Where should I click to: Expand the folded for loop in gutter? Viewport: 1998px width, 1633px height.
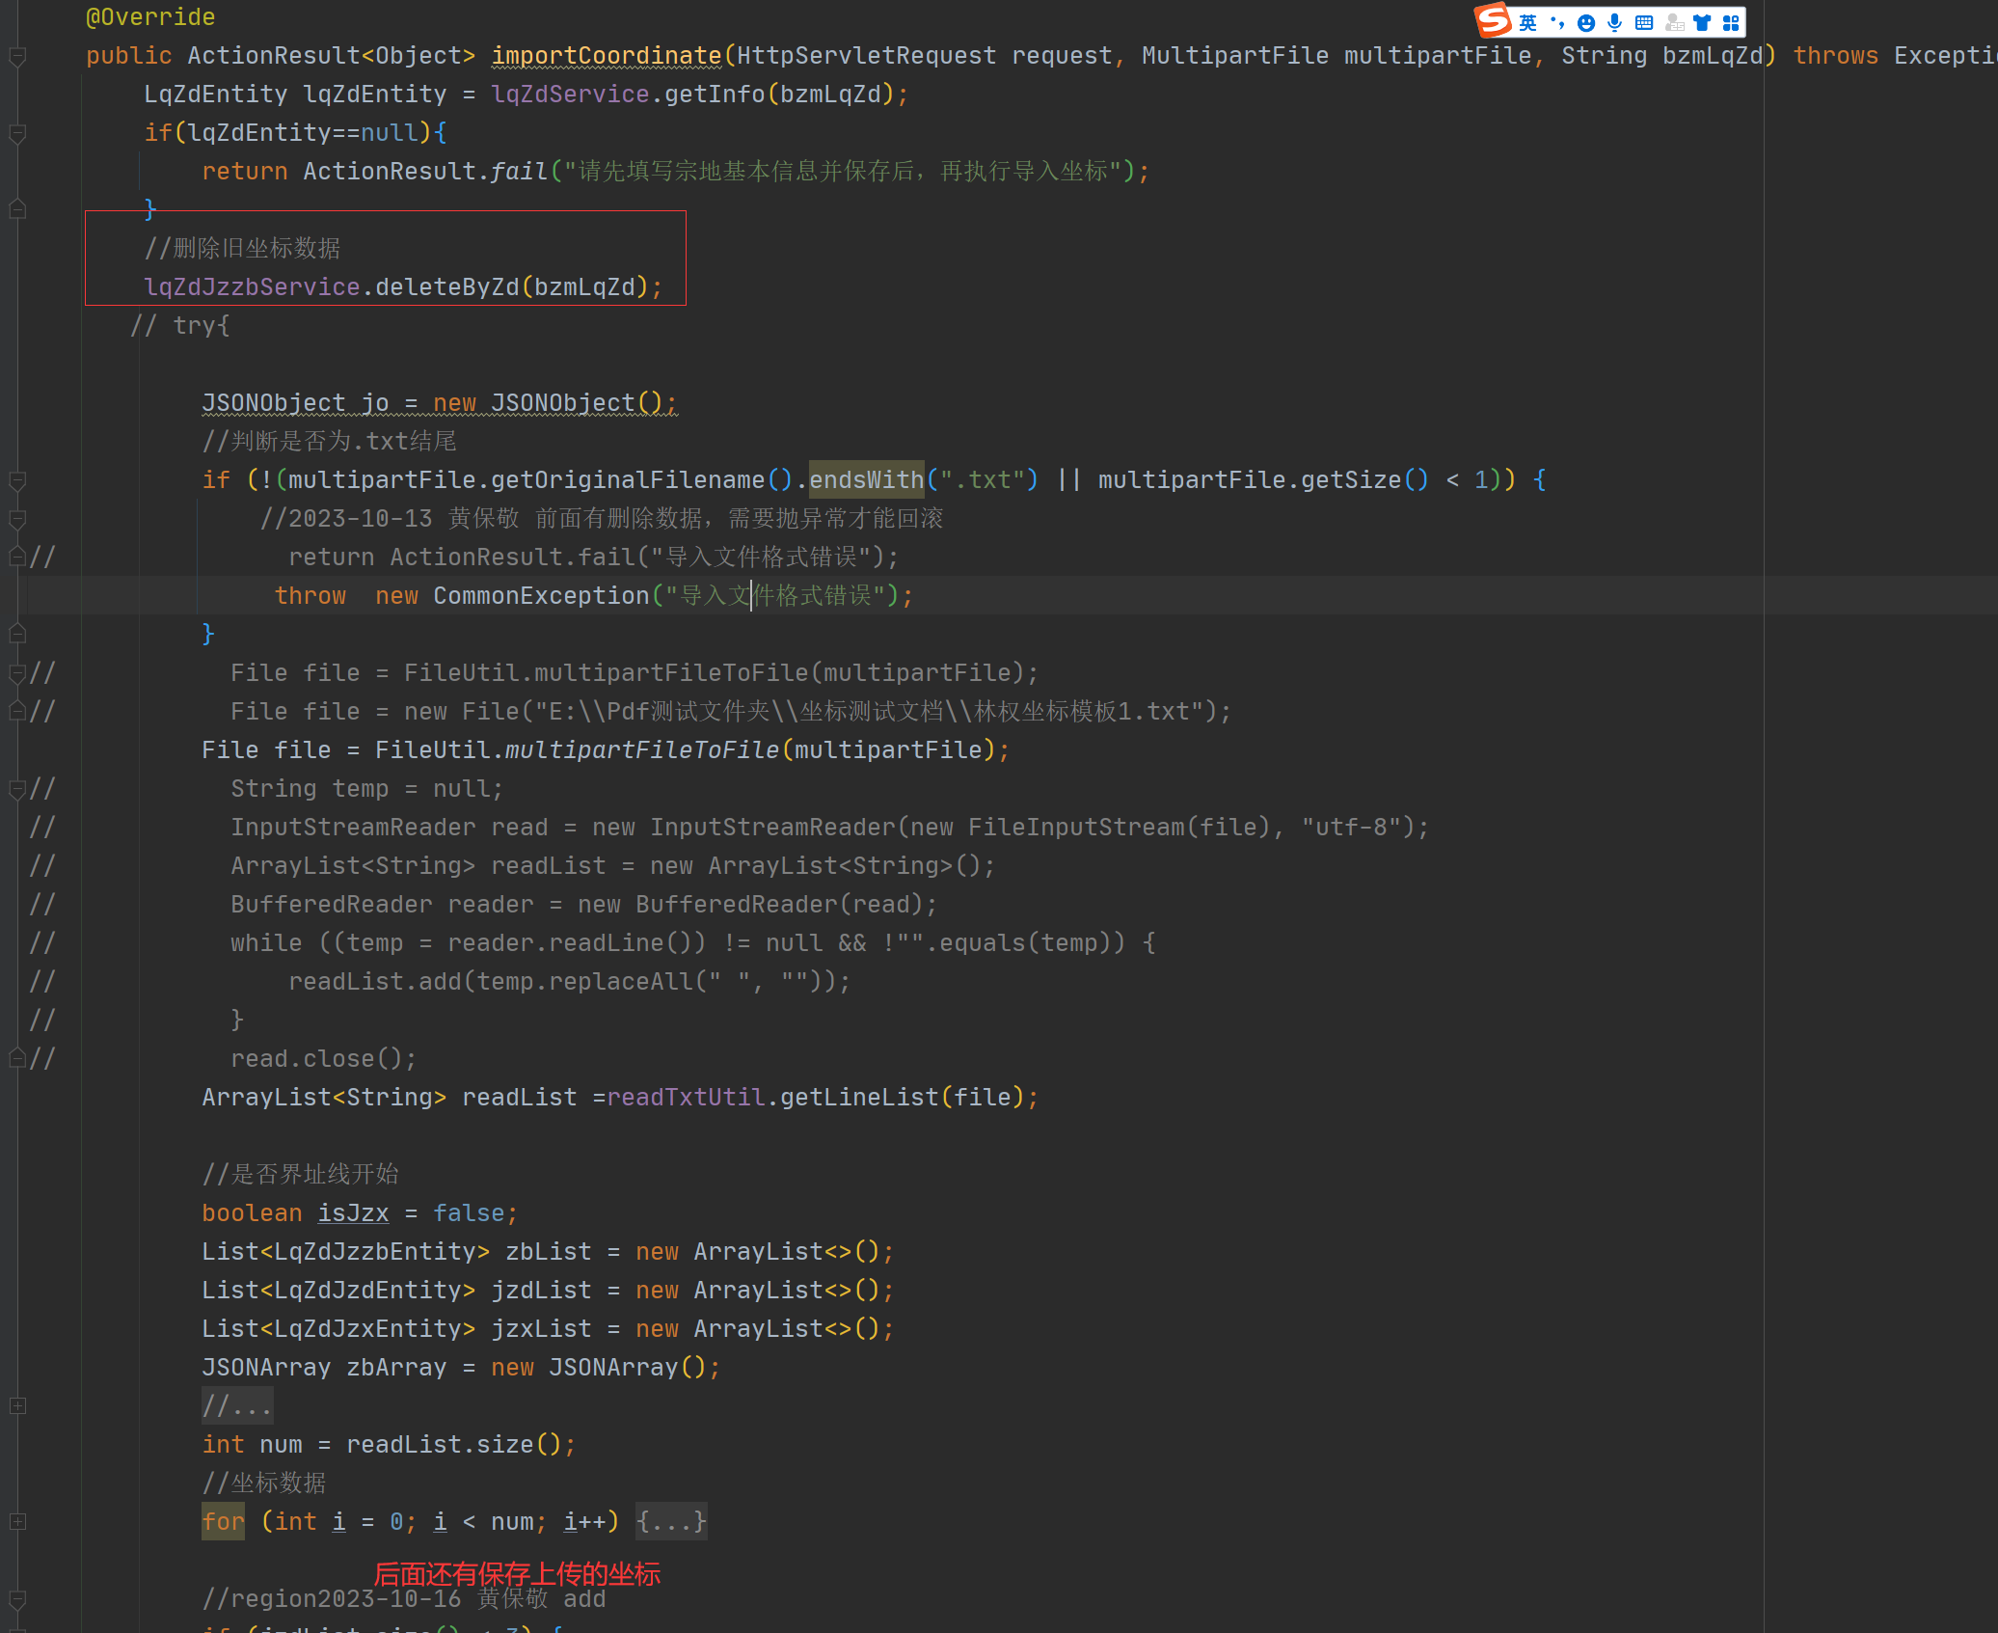17,1521
